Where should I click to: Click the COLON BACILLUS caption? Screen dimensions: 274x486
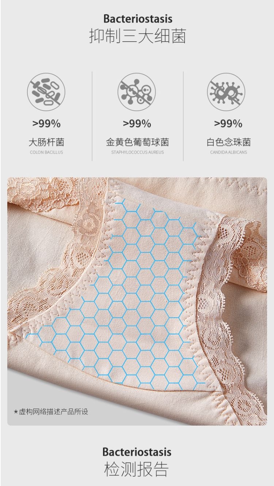tap(46, 152)
